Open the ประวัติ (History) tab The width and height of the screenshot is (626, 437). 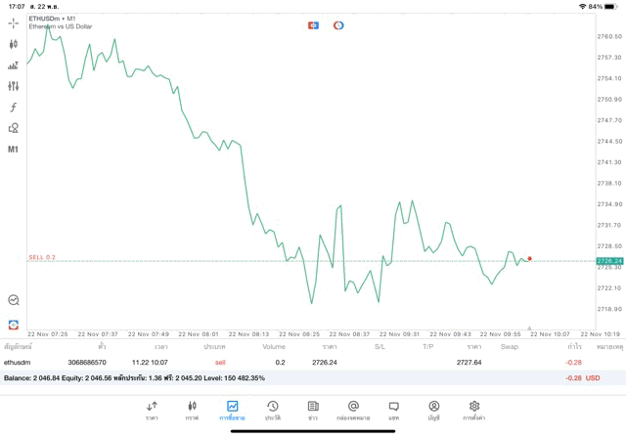pos(273,410)
